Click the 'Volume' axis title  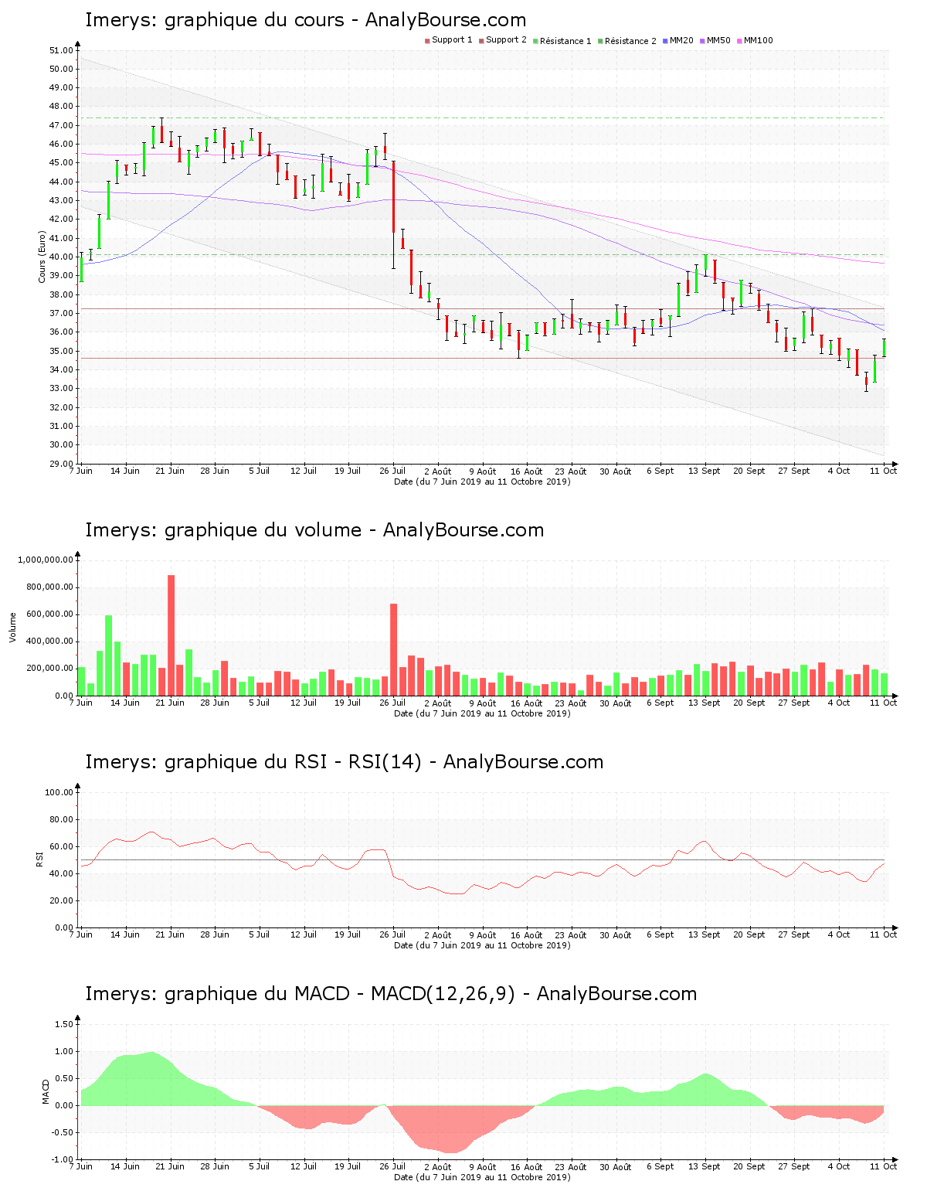pyautogui.click(x=12, y=627)
